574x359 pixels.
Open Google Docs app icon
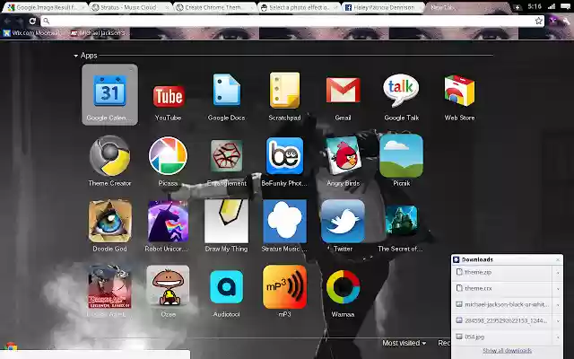(226, 90)
